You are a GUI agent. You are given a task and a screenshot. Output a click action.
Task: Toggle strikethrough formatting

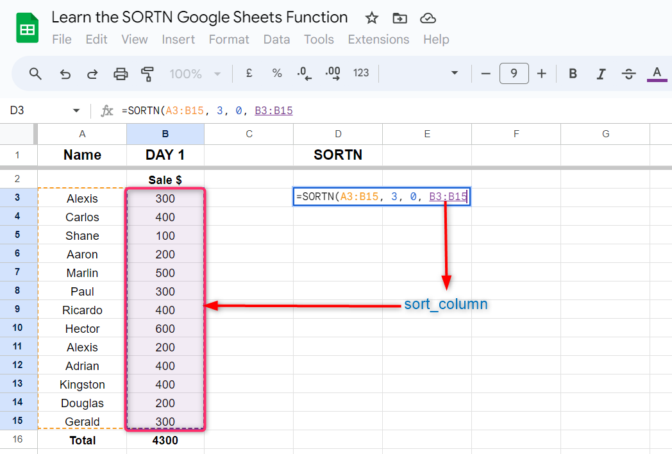628,74
